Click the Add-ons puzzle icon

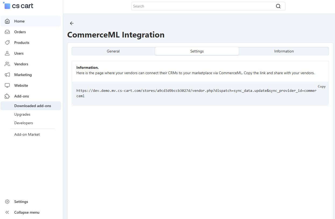coord(7,96)
